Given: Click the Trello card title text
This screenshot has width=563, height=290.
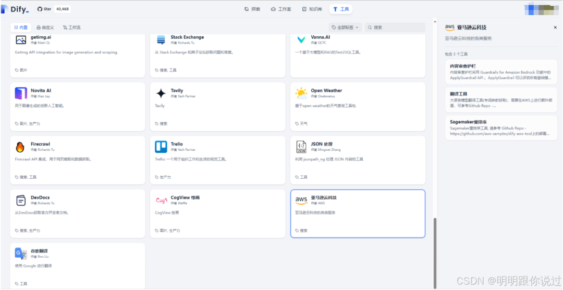Looking at the screenshot, I should tap(177, 144).
